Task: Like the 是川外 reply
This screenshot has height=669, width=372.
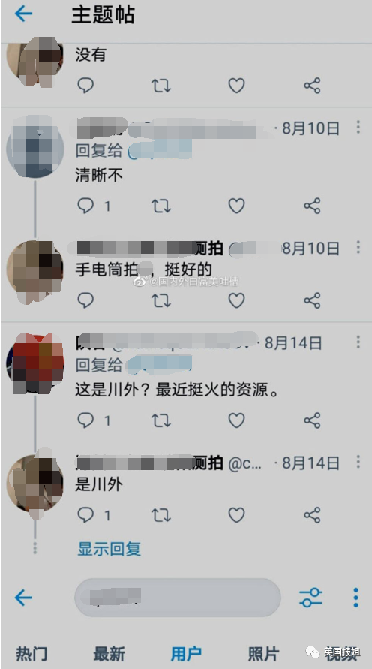Action: click(x=236, y=515)
